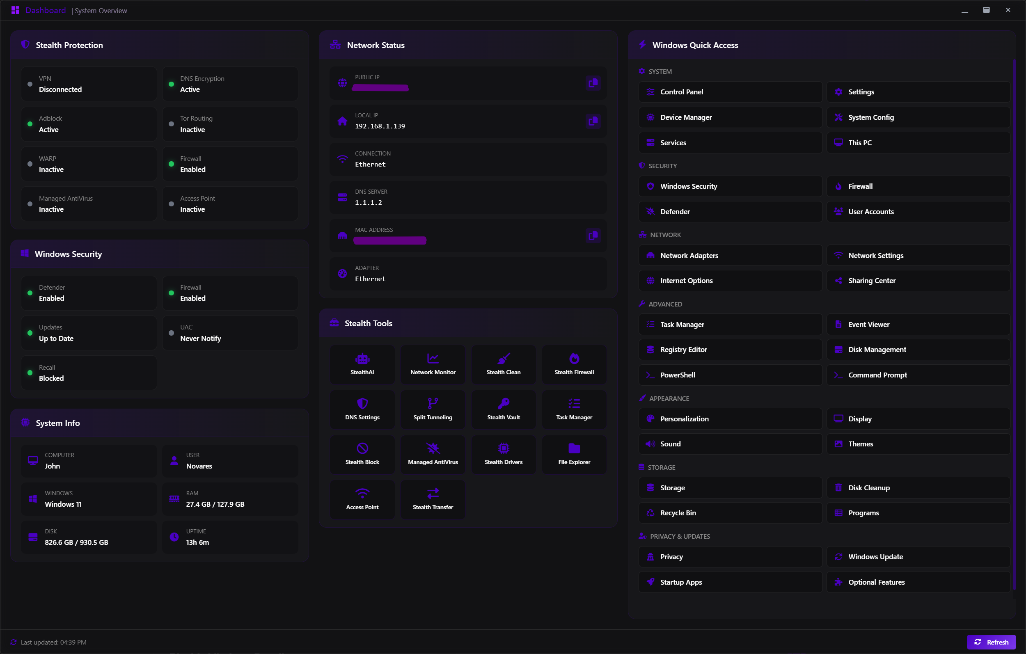
Task: Toggle the VPN Disconnected status tile
Action: click(89, 84)
